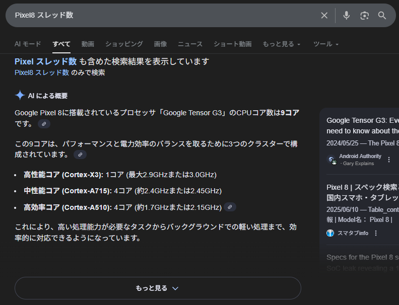Viewport: 399px width, 305px height.
Task: Open options menu for Android Authority result
Action: coord(389,160)
